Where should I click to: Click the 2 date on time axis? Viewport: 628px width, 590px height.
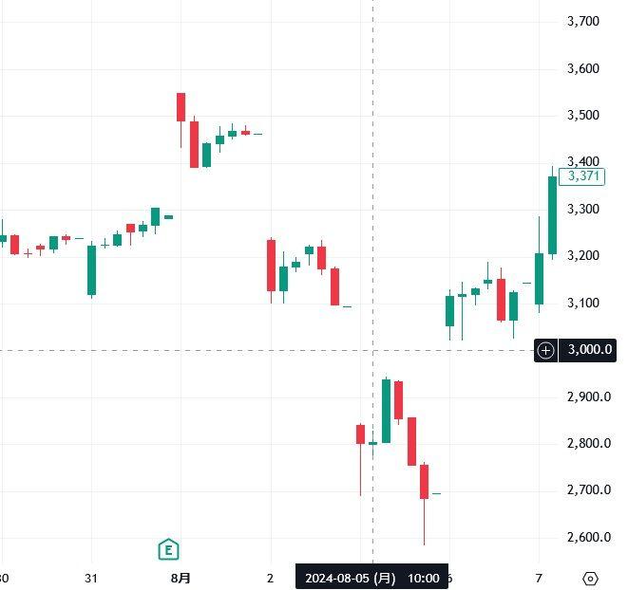[270, 578]
